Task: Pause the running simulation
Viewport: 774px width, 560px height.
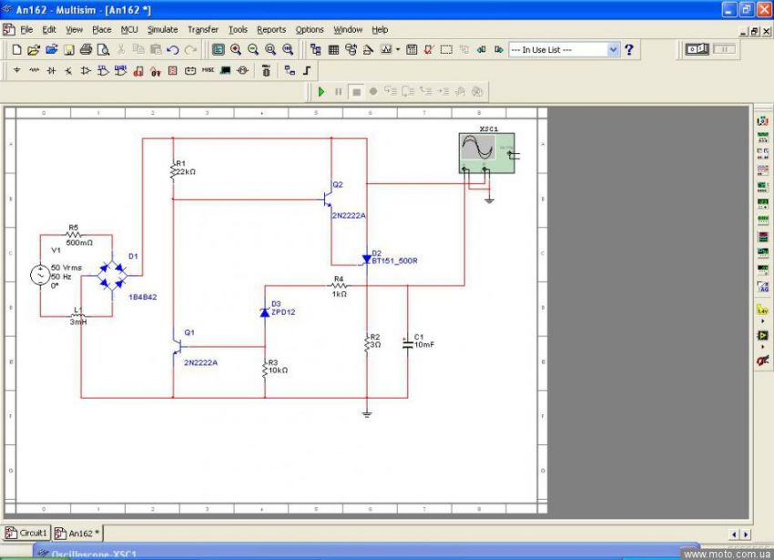Action: click(x=338, y=91)
